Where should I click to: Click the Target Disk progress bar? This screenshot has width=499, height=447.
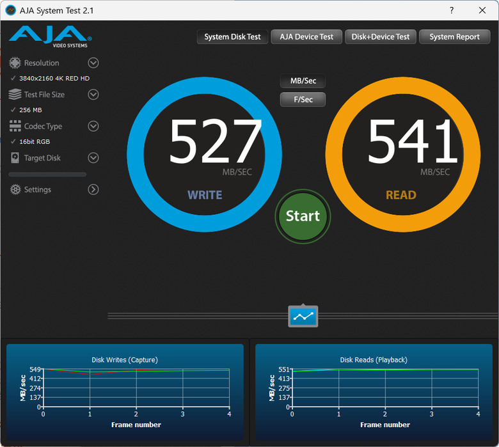47,175
